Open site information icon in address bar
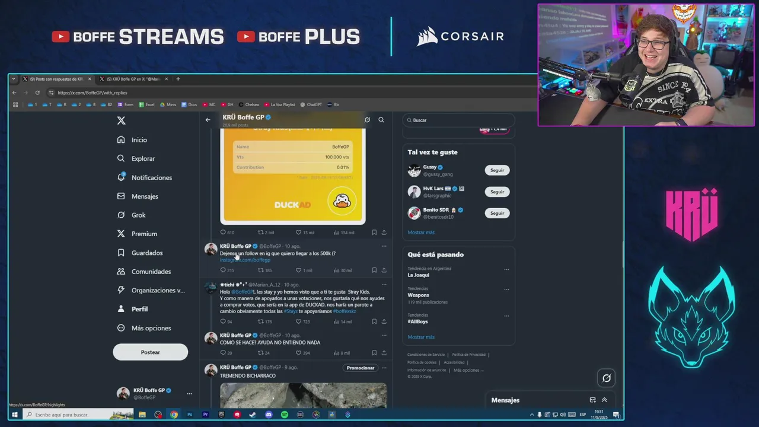The image size is (759, 427). point(52,93)
